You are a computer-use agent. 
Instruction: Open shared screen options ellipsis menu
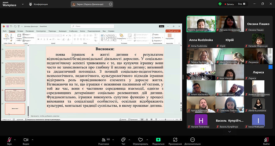click(110, 4)
